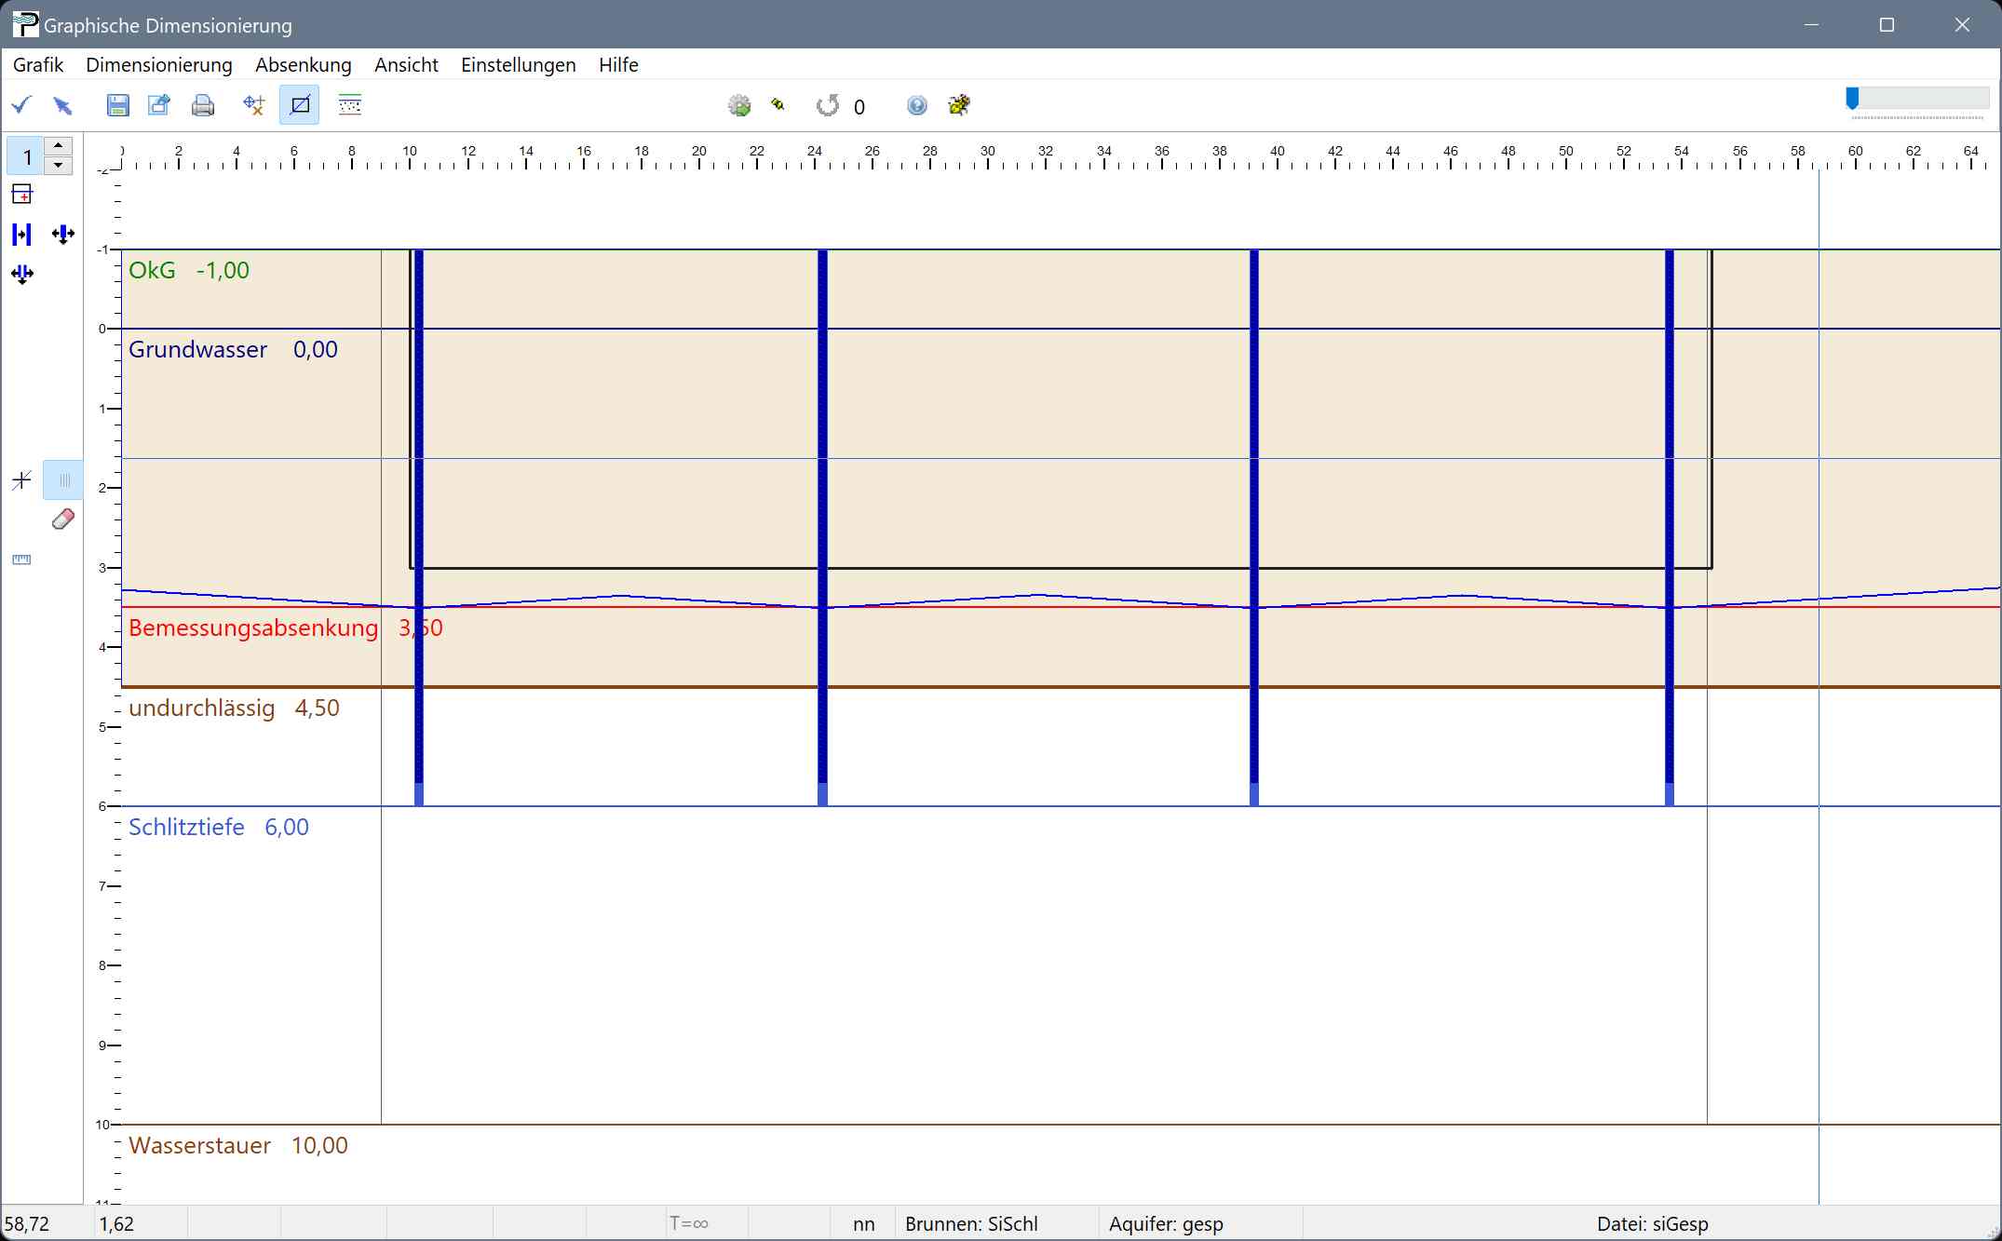Toggle the crosshair lines tool

[21, 480]
